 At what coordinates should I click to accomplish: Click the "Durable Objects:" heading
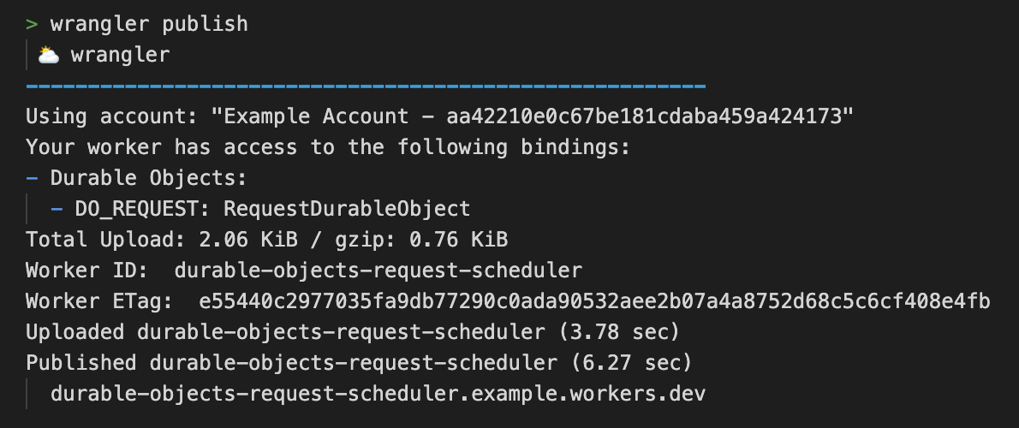(149, 179)
